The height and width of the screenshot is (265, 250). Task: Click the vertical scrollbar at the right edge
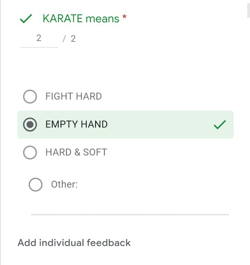coord(248,10)
